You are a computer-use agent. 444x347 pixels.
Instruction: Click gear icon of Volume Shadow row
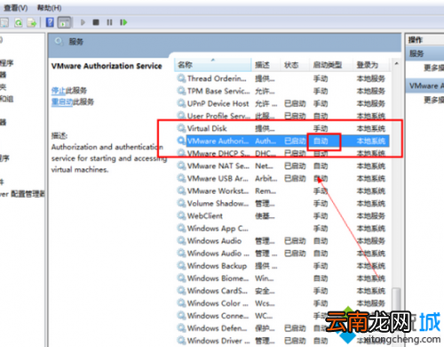(181, 203)
